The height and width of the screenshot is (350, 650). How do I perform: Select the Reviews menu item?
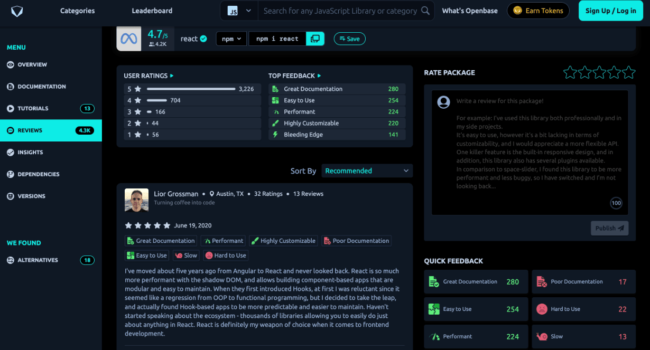51,130
